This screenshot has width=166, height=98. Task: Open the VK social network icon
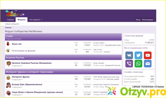pyautogui.click(x=129, y=55)
